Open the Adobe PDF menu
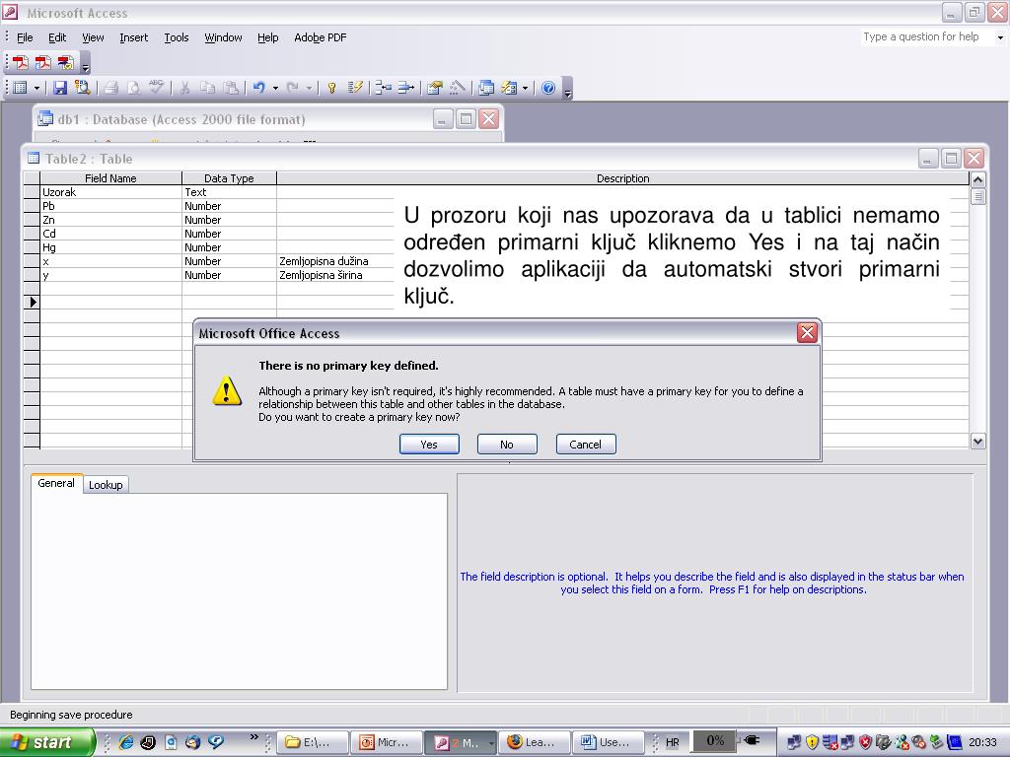 321,37
